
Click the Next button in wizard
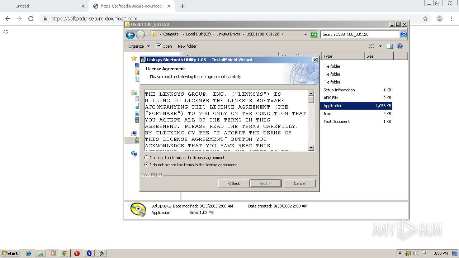click(265, 183)
